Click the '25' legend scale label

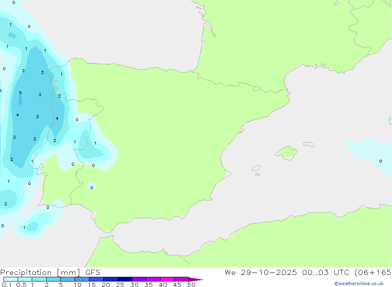tap(120, 285)
